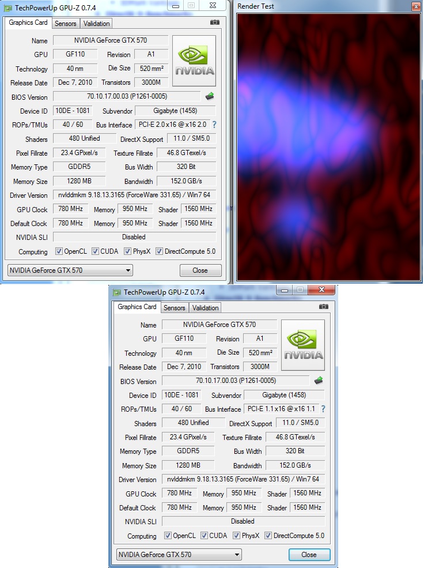This screenshot has height=568, width=424.
Task: Select Graphics Card tab in top window
Action: [28, 22]
